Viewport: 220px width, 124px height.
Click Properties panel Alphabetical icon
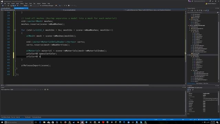click(x=190, y=90)
